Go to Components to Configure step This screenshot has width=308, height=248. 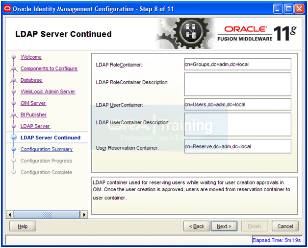(x=49, y=68)
